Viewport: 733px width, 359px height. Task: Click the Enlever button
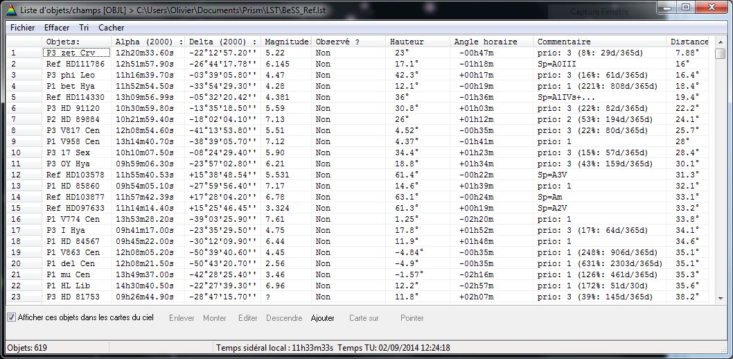click(182, 318)
